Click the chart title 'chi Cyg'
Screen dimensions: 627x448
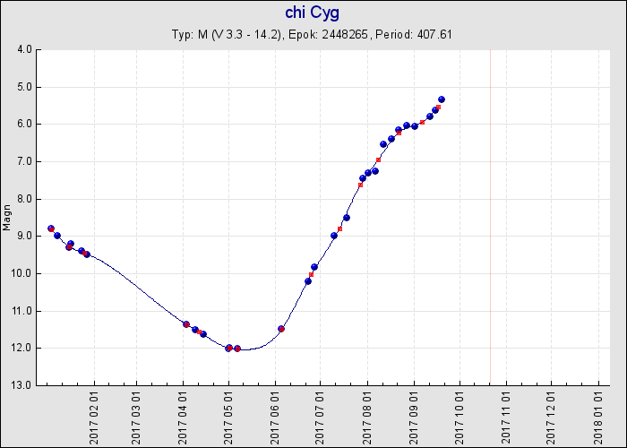313,13
